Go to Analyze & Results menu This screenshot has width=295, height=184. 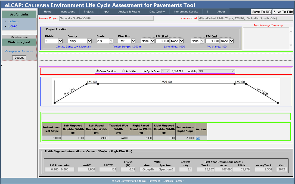[129, 12]
